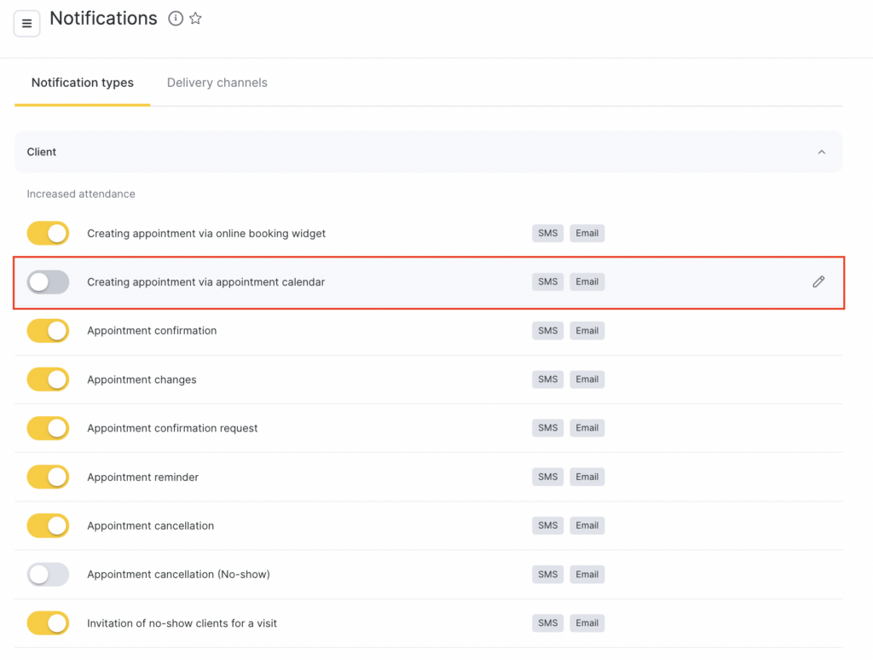Collapse the Client section chevron

(821, 152)
